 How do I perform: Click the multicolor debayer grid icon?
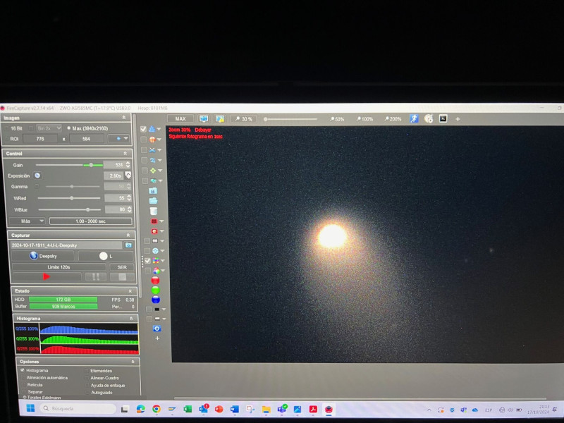156,260
